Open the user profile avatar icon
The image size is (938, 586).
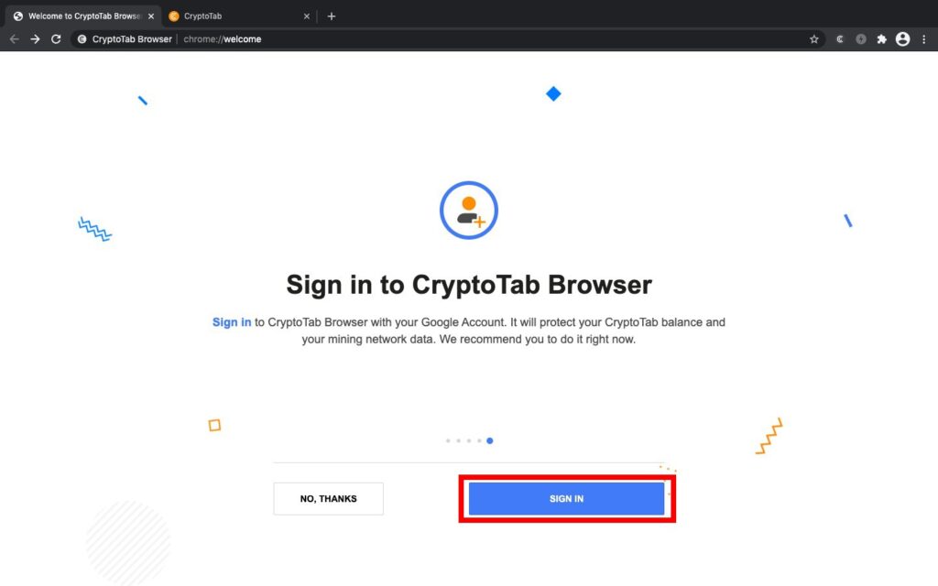[x=902, y=38]
